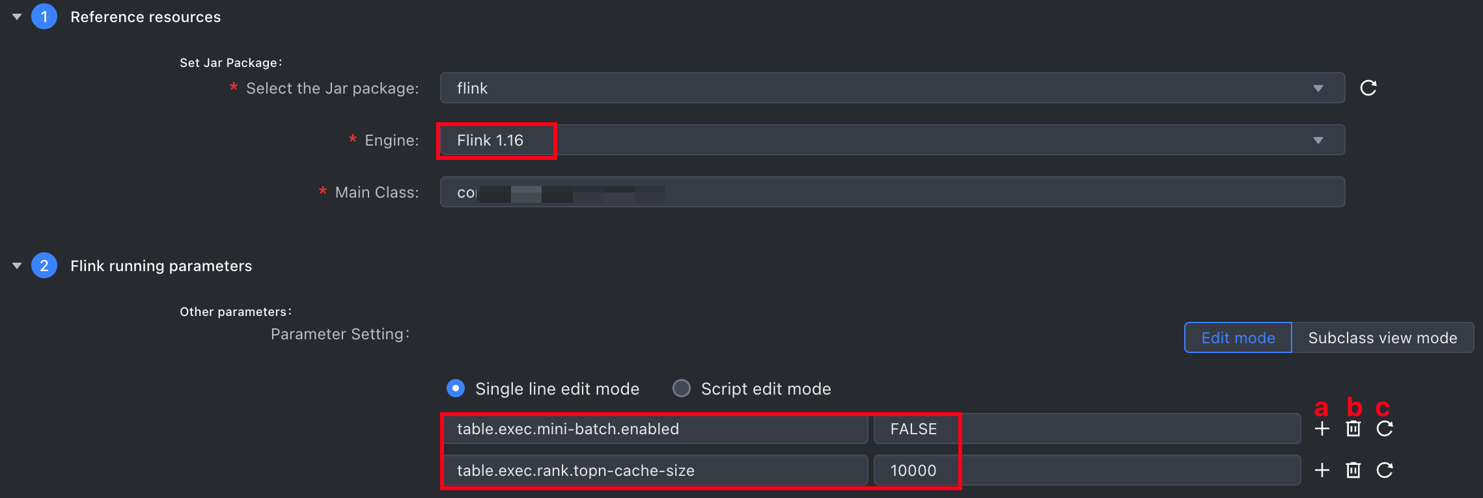The image size is (1483, 498).
Task: Open the Engine dropdown showing Flink 1.16
Action: coord(893,140)
